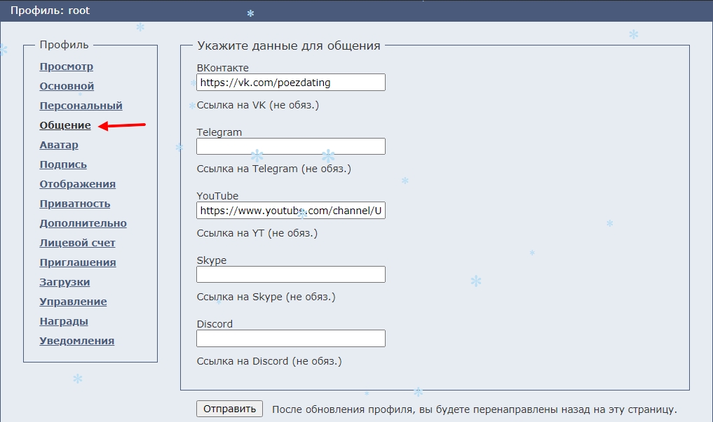Click the YouTube channel URL field
713x422 pixels.
click(291, 211)
